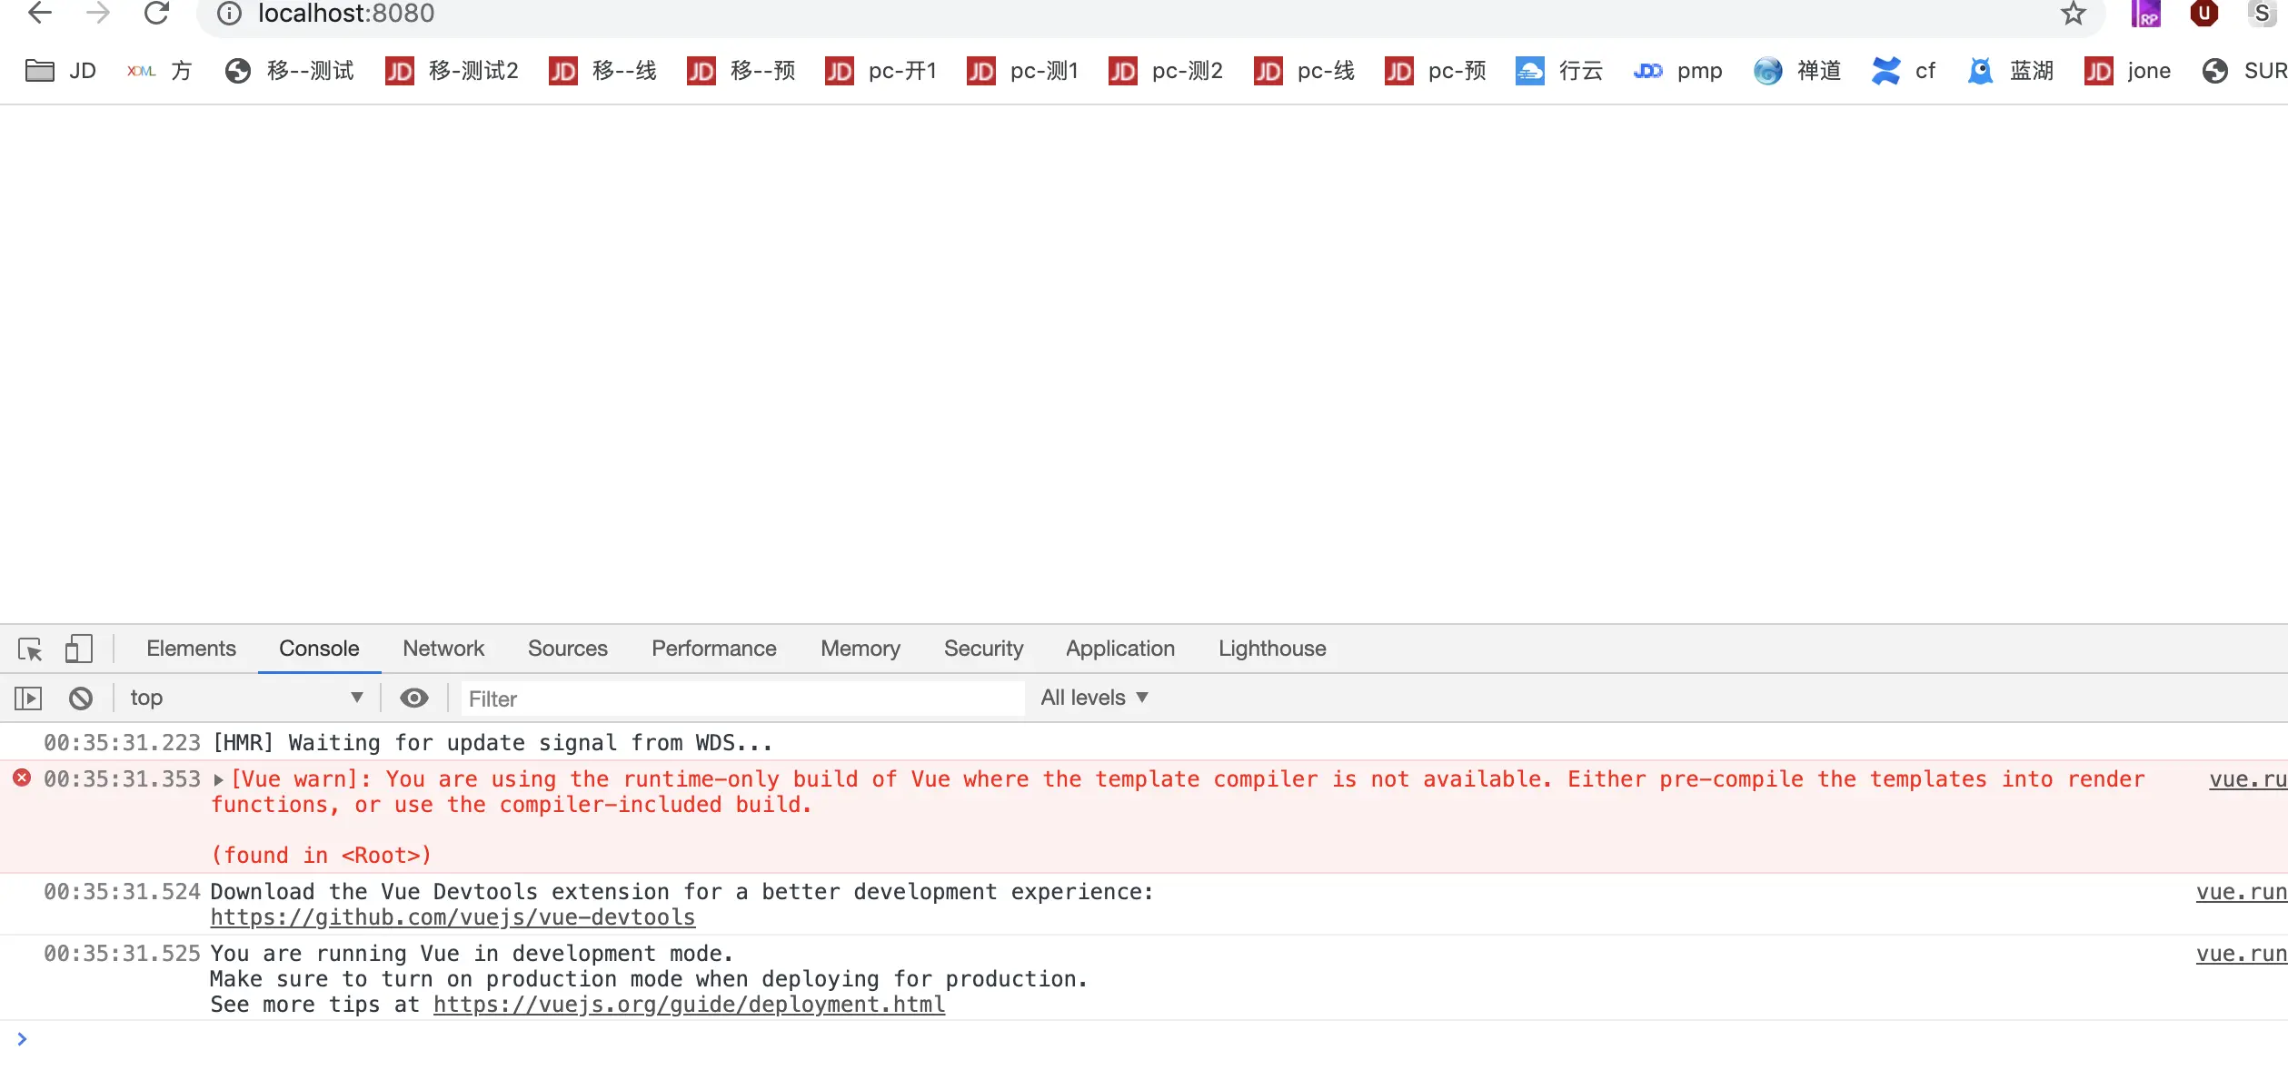2288x1070 pixels.
Task: Bookmark this page with the star icon
Action: 2073,14
